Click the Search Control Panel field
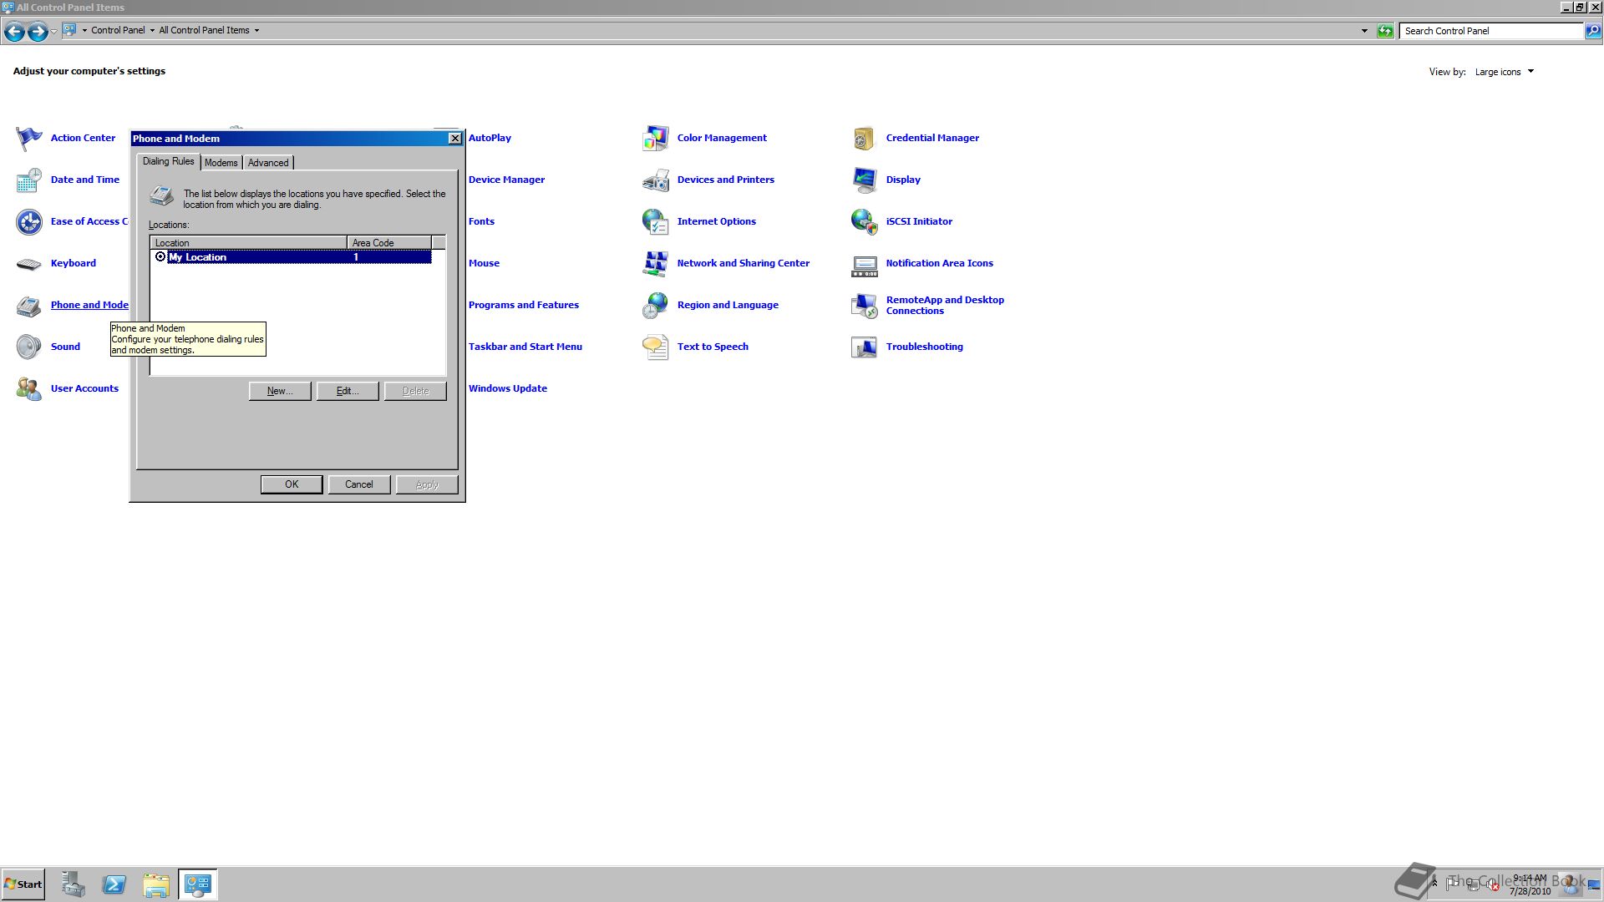The image size is (1604, 902). tap(1491, 31)
